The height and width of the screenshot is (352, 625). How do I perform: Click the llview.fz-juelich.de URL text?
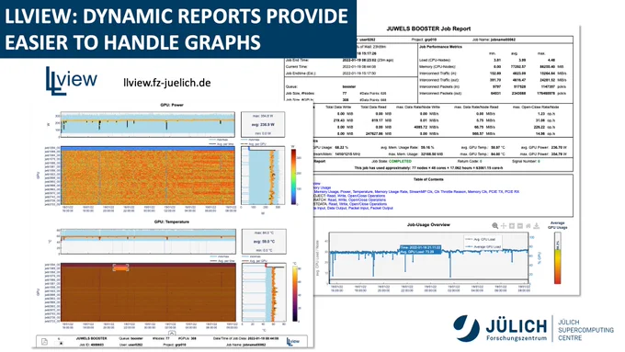coord(167,83)
